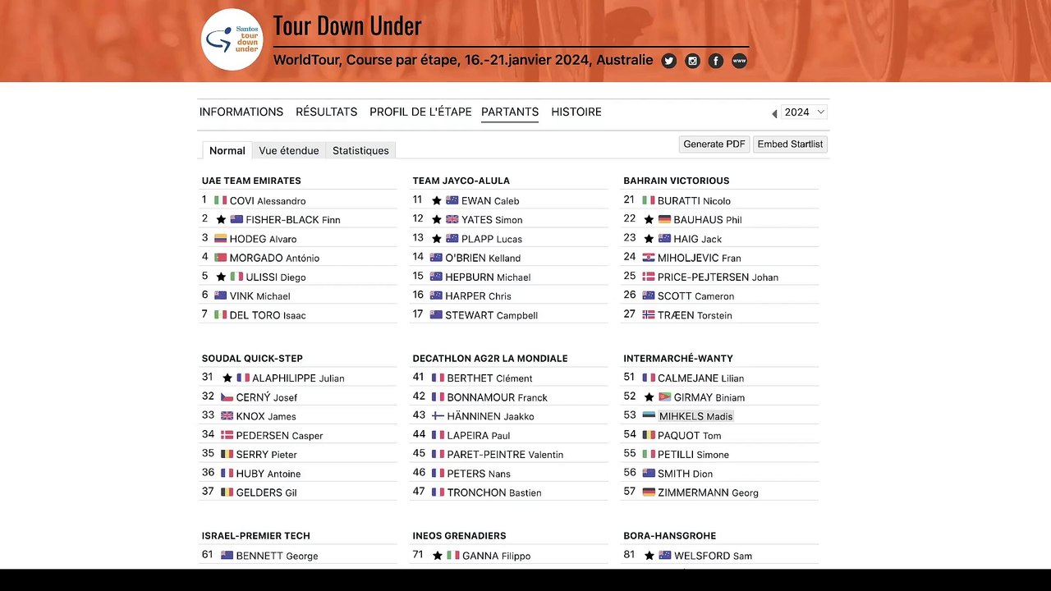Switch to Vue étendue view
The height and width of the screenshot is (591, 1051).
pyautogui.click(x=289, y=151)
